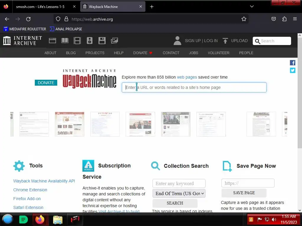This screenshot has width=302, height=226.
Task: Open the Windows Start orb
Action: (8, 219)
